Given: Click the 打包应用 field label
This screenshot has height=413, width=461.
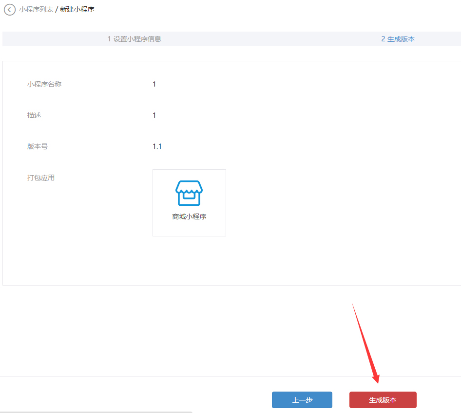Looking at the screenshot, I should [x=41, y=178].
